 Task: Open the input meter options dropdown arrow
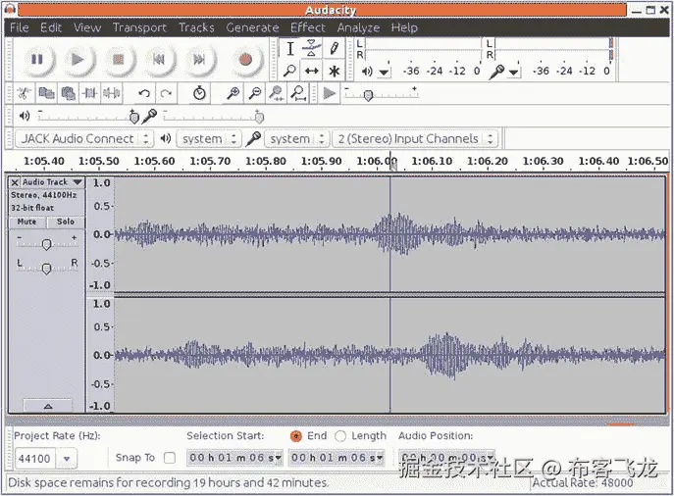[x=514, y=73]
